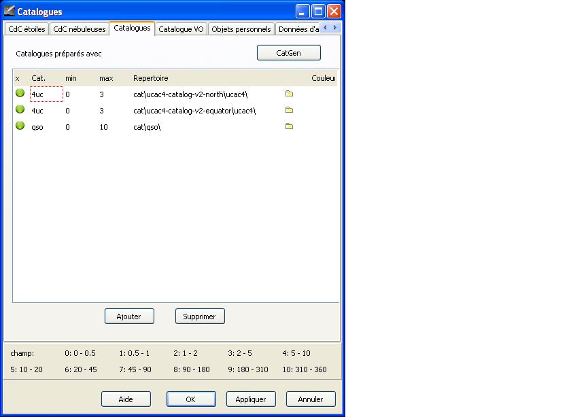The image size is (571, 417).
Task: Select path cat\qso\
Action: pos(147,127)
